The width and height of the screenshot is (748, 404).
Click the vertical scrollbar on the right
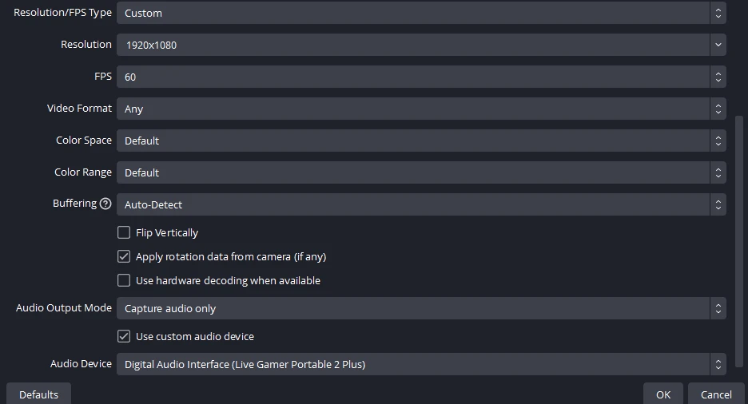[738, 240]
